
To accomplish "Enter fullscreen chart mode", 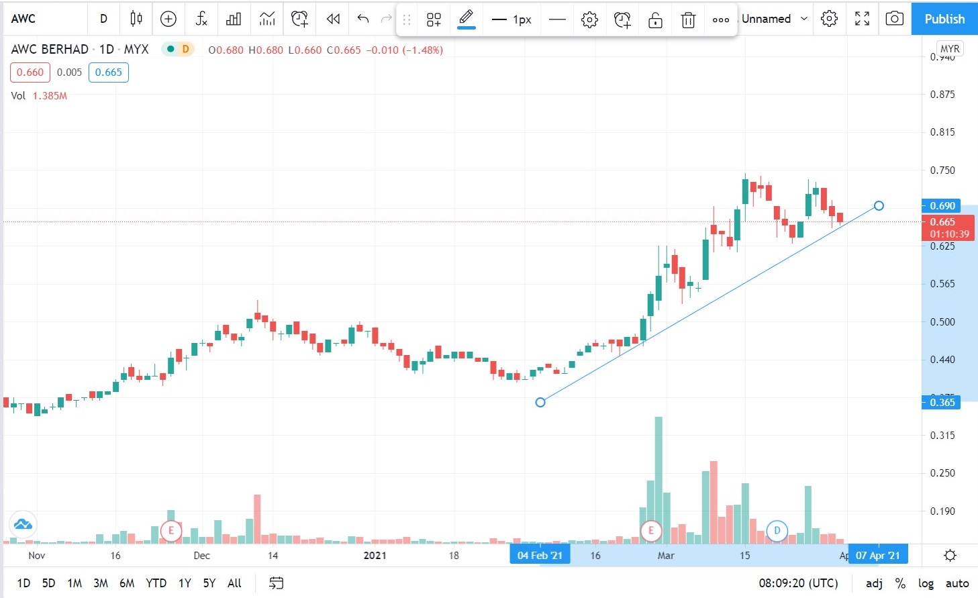I will pyautogui.click(x=862, y=19).
